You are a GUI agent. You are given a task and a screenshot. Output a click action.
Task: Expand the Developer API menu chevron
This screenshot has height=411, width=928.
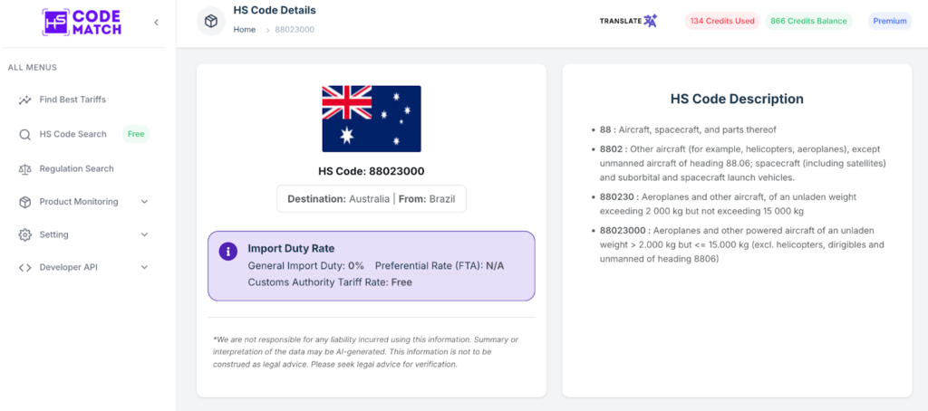click(x=144, y=267)
